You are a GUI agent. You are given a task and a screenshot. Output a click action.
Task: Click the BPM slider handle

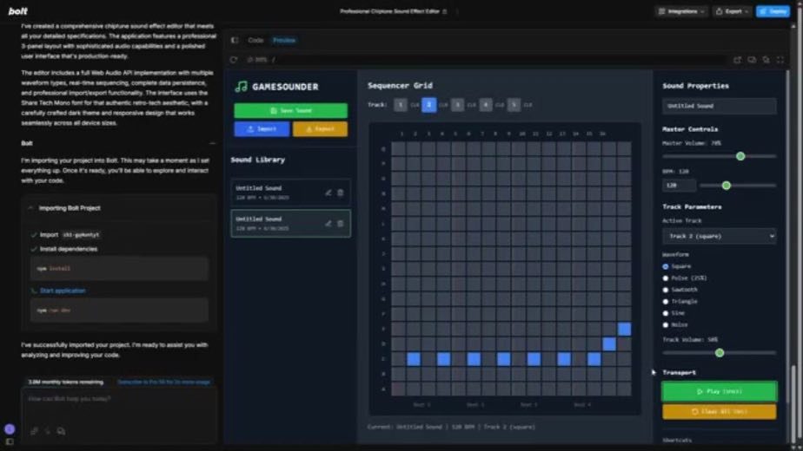tap(727, 186)
